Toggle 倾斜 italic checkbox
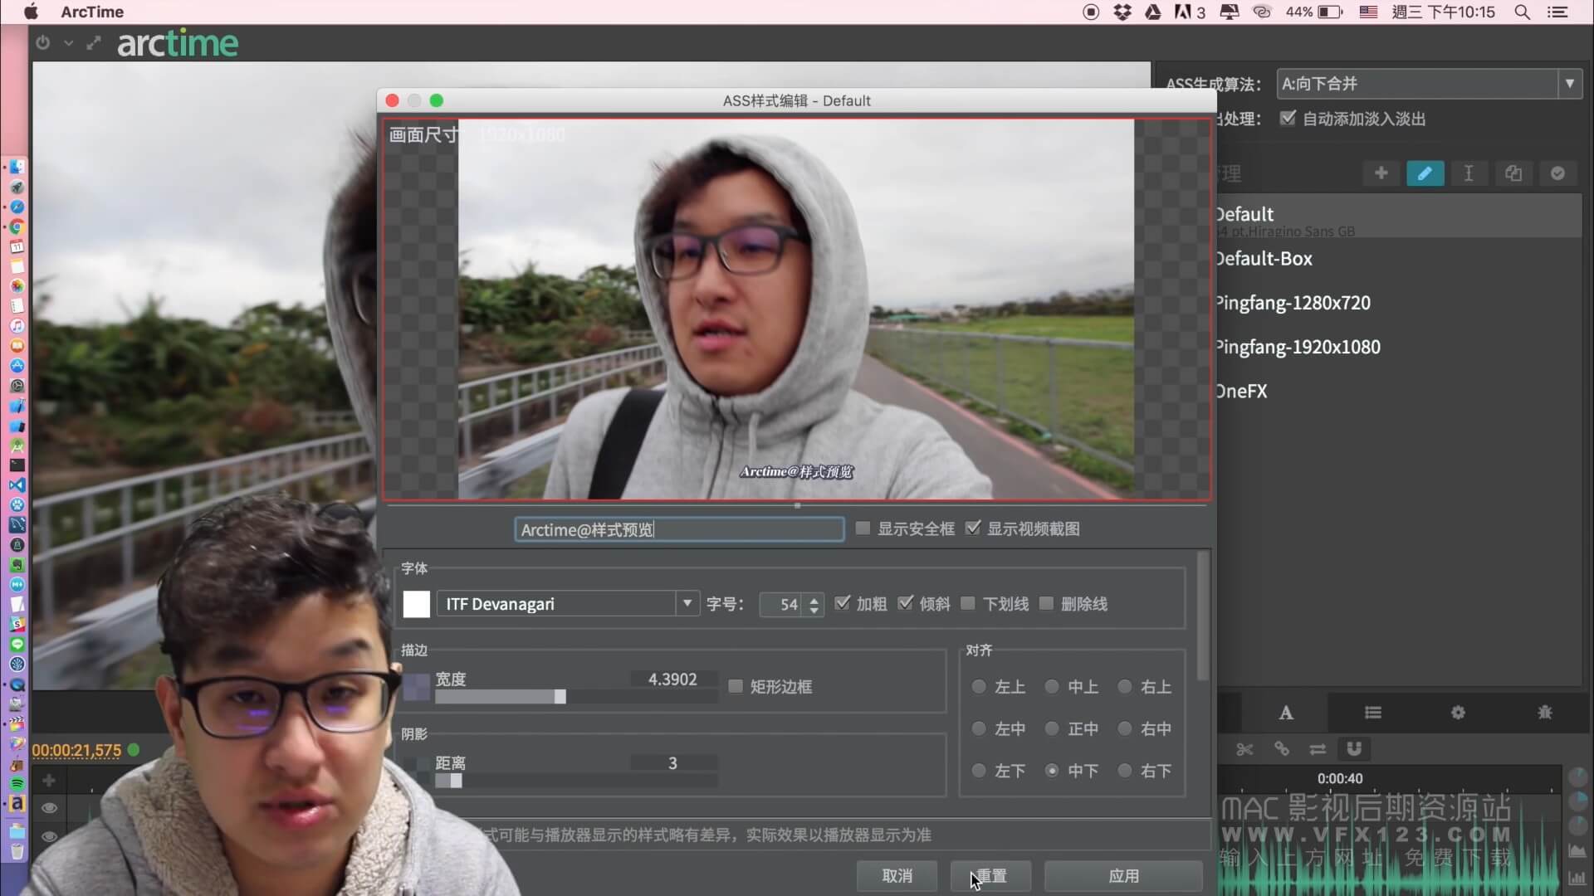This screenshot has width=1594, height=896. [x=906, y=603]
